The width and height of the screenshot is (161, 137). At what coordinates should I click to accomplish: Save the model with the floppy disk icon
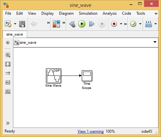[x=22, y=24]
